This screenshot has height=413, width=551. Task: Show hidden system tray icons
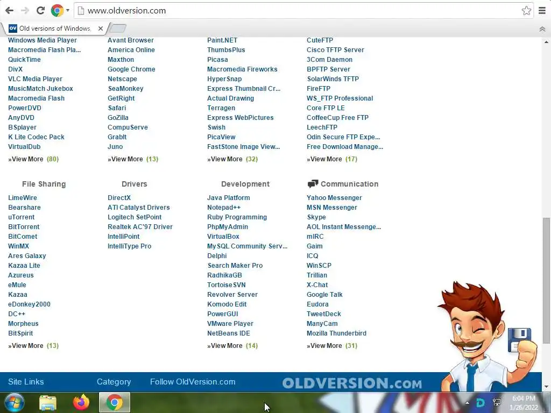coord(467,403)
